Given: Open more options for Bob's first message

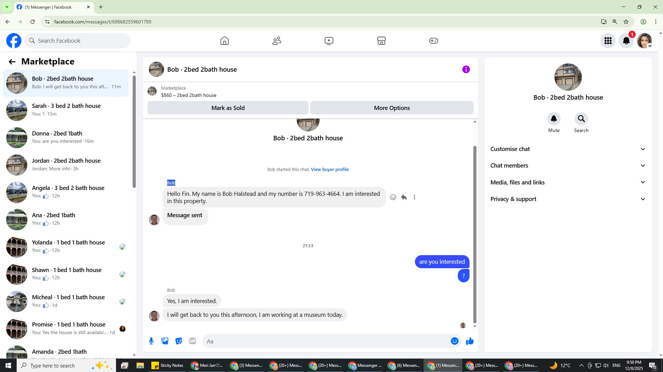Looking at the screenshot, I should click(415, 197).
